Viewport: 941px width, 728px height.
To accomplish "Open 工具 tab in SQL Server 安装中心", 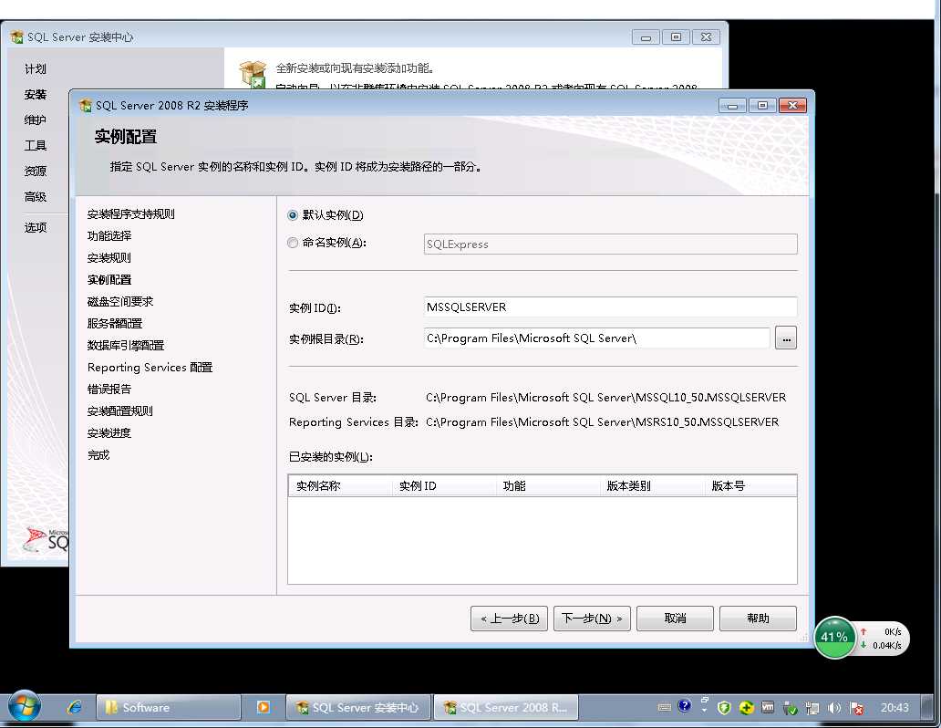I will [36, 145].
